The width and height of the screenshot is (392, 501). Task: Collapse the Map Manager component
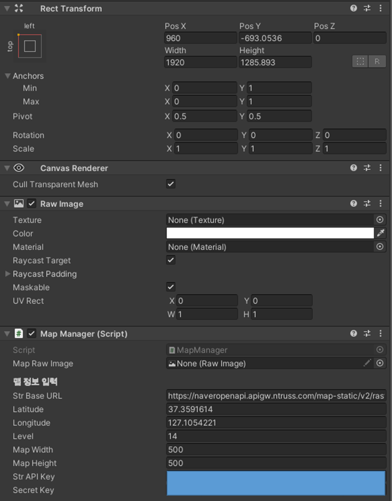(x=7, y=334)
